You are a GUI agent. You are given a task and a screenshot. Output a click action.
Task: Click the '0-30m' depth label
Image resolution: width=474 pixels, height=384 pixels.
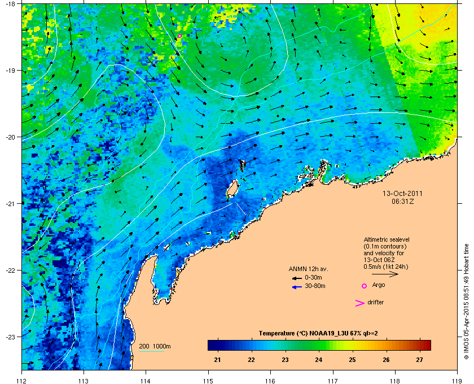click(313, 277)
